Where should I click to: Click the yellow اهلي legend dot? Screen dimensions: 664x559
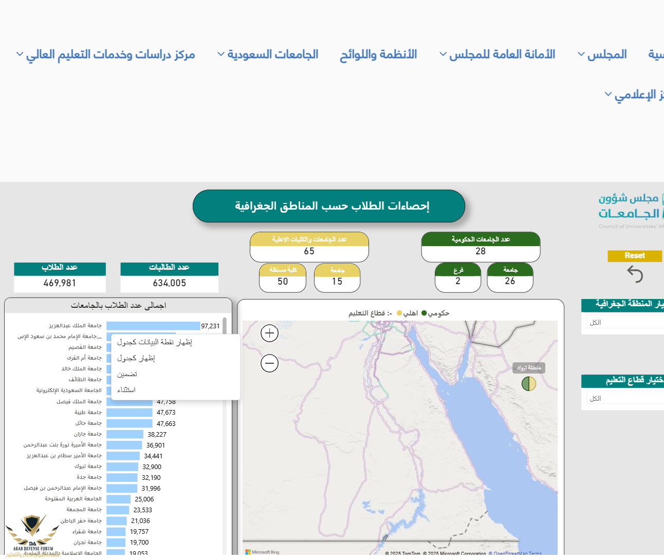[399, 313]
